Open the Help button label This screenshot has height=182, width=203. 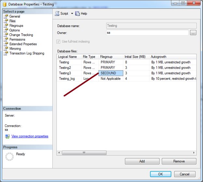click(84, 13)
